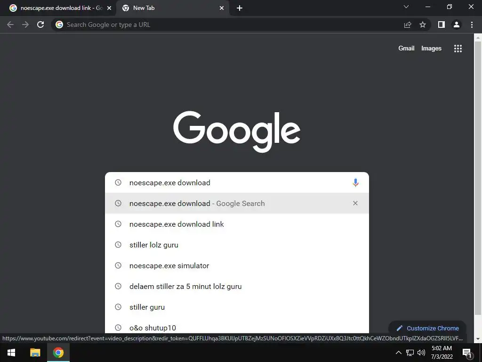Choose 'noescape.exe download link' suggestion
Viewport: 482px width, 362px height.
point(237,224)
